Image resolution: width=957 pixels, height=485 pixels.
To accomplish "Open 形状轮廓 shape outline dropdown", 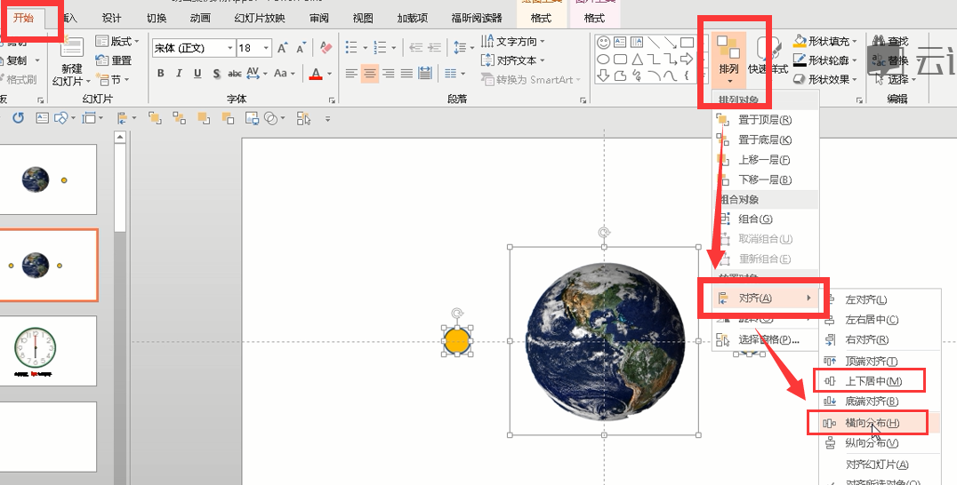I will coord(825,60).
